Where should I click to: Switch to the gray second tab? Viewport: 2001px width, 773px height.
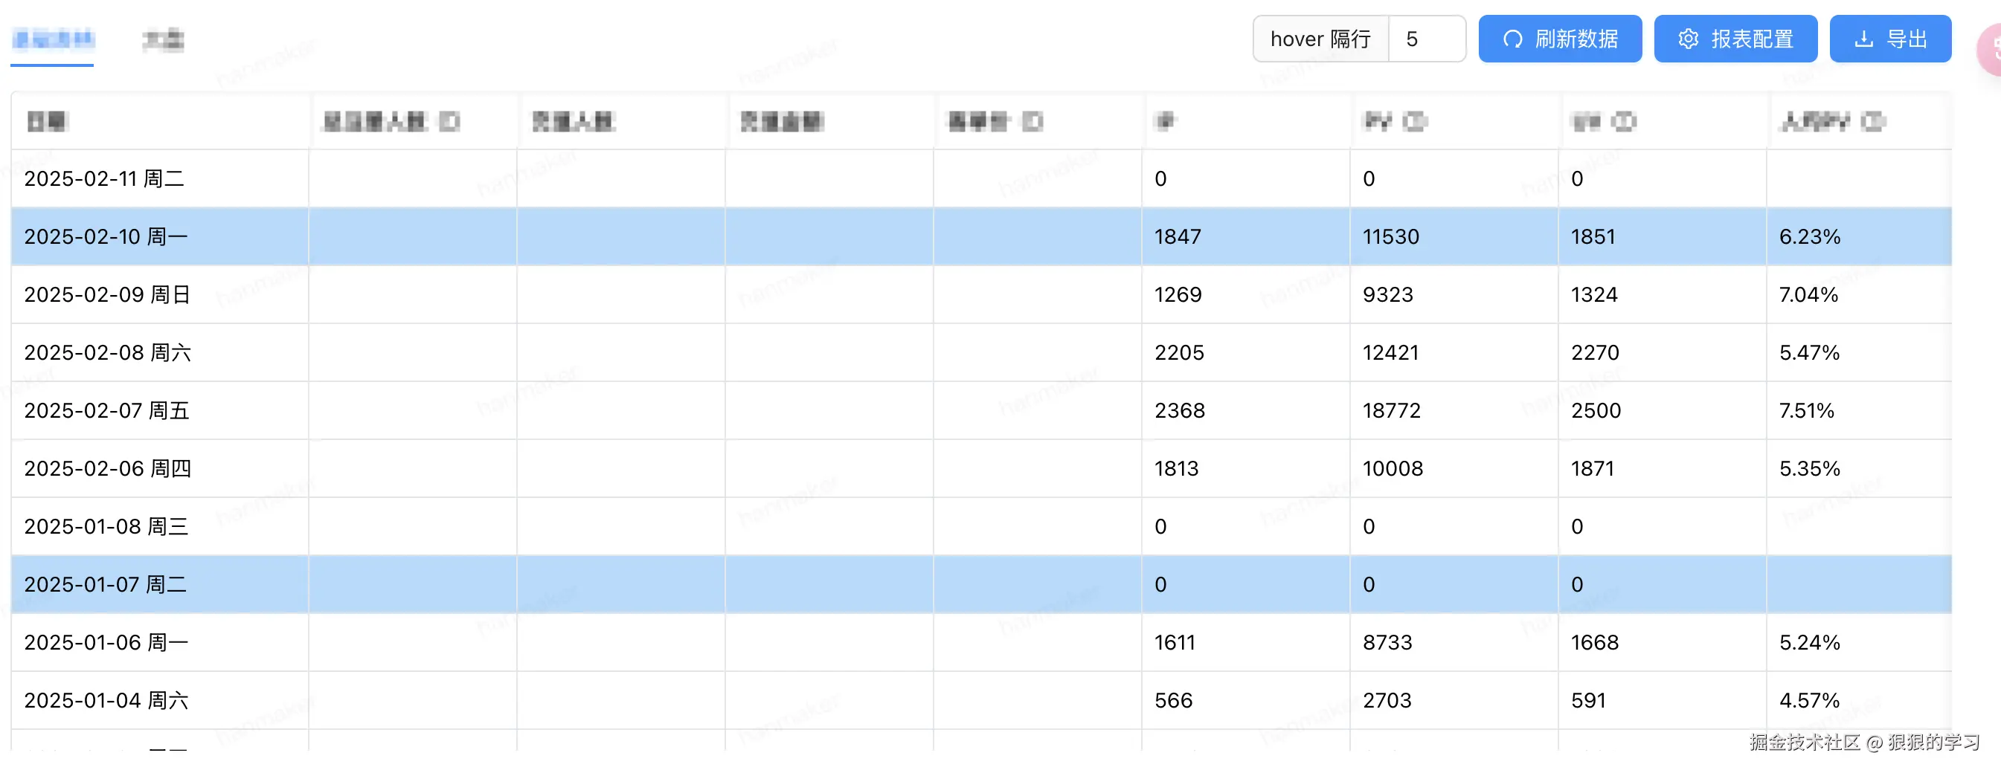[x=163, y=39]
